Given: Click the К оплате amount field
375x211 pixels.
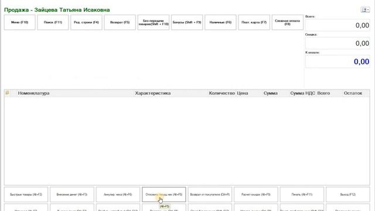Looking at the screenshot, I should (x=337, y=62).
